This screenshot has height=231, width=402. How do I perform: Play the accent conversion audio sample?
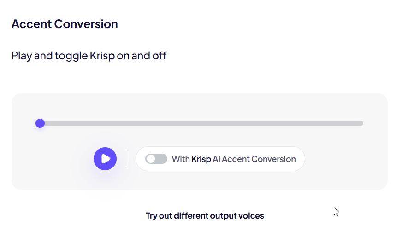(105, 159)
